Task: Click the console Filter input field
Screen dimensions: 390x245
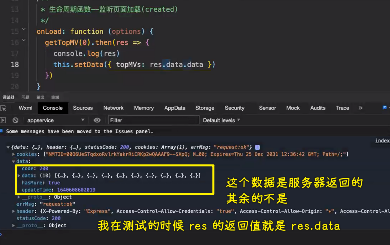Action: [154, 120]
